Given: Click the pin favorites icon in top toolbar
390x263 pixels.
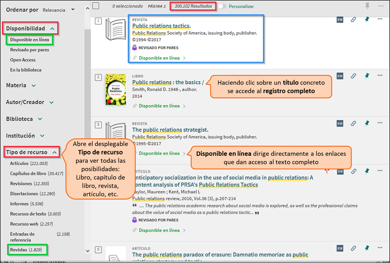Looking at the screenshot, I should click(367, 6).
